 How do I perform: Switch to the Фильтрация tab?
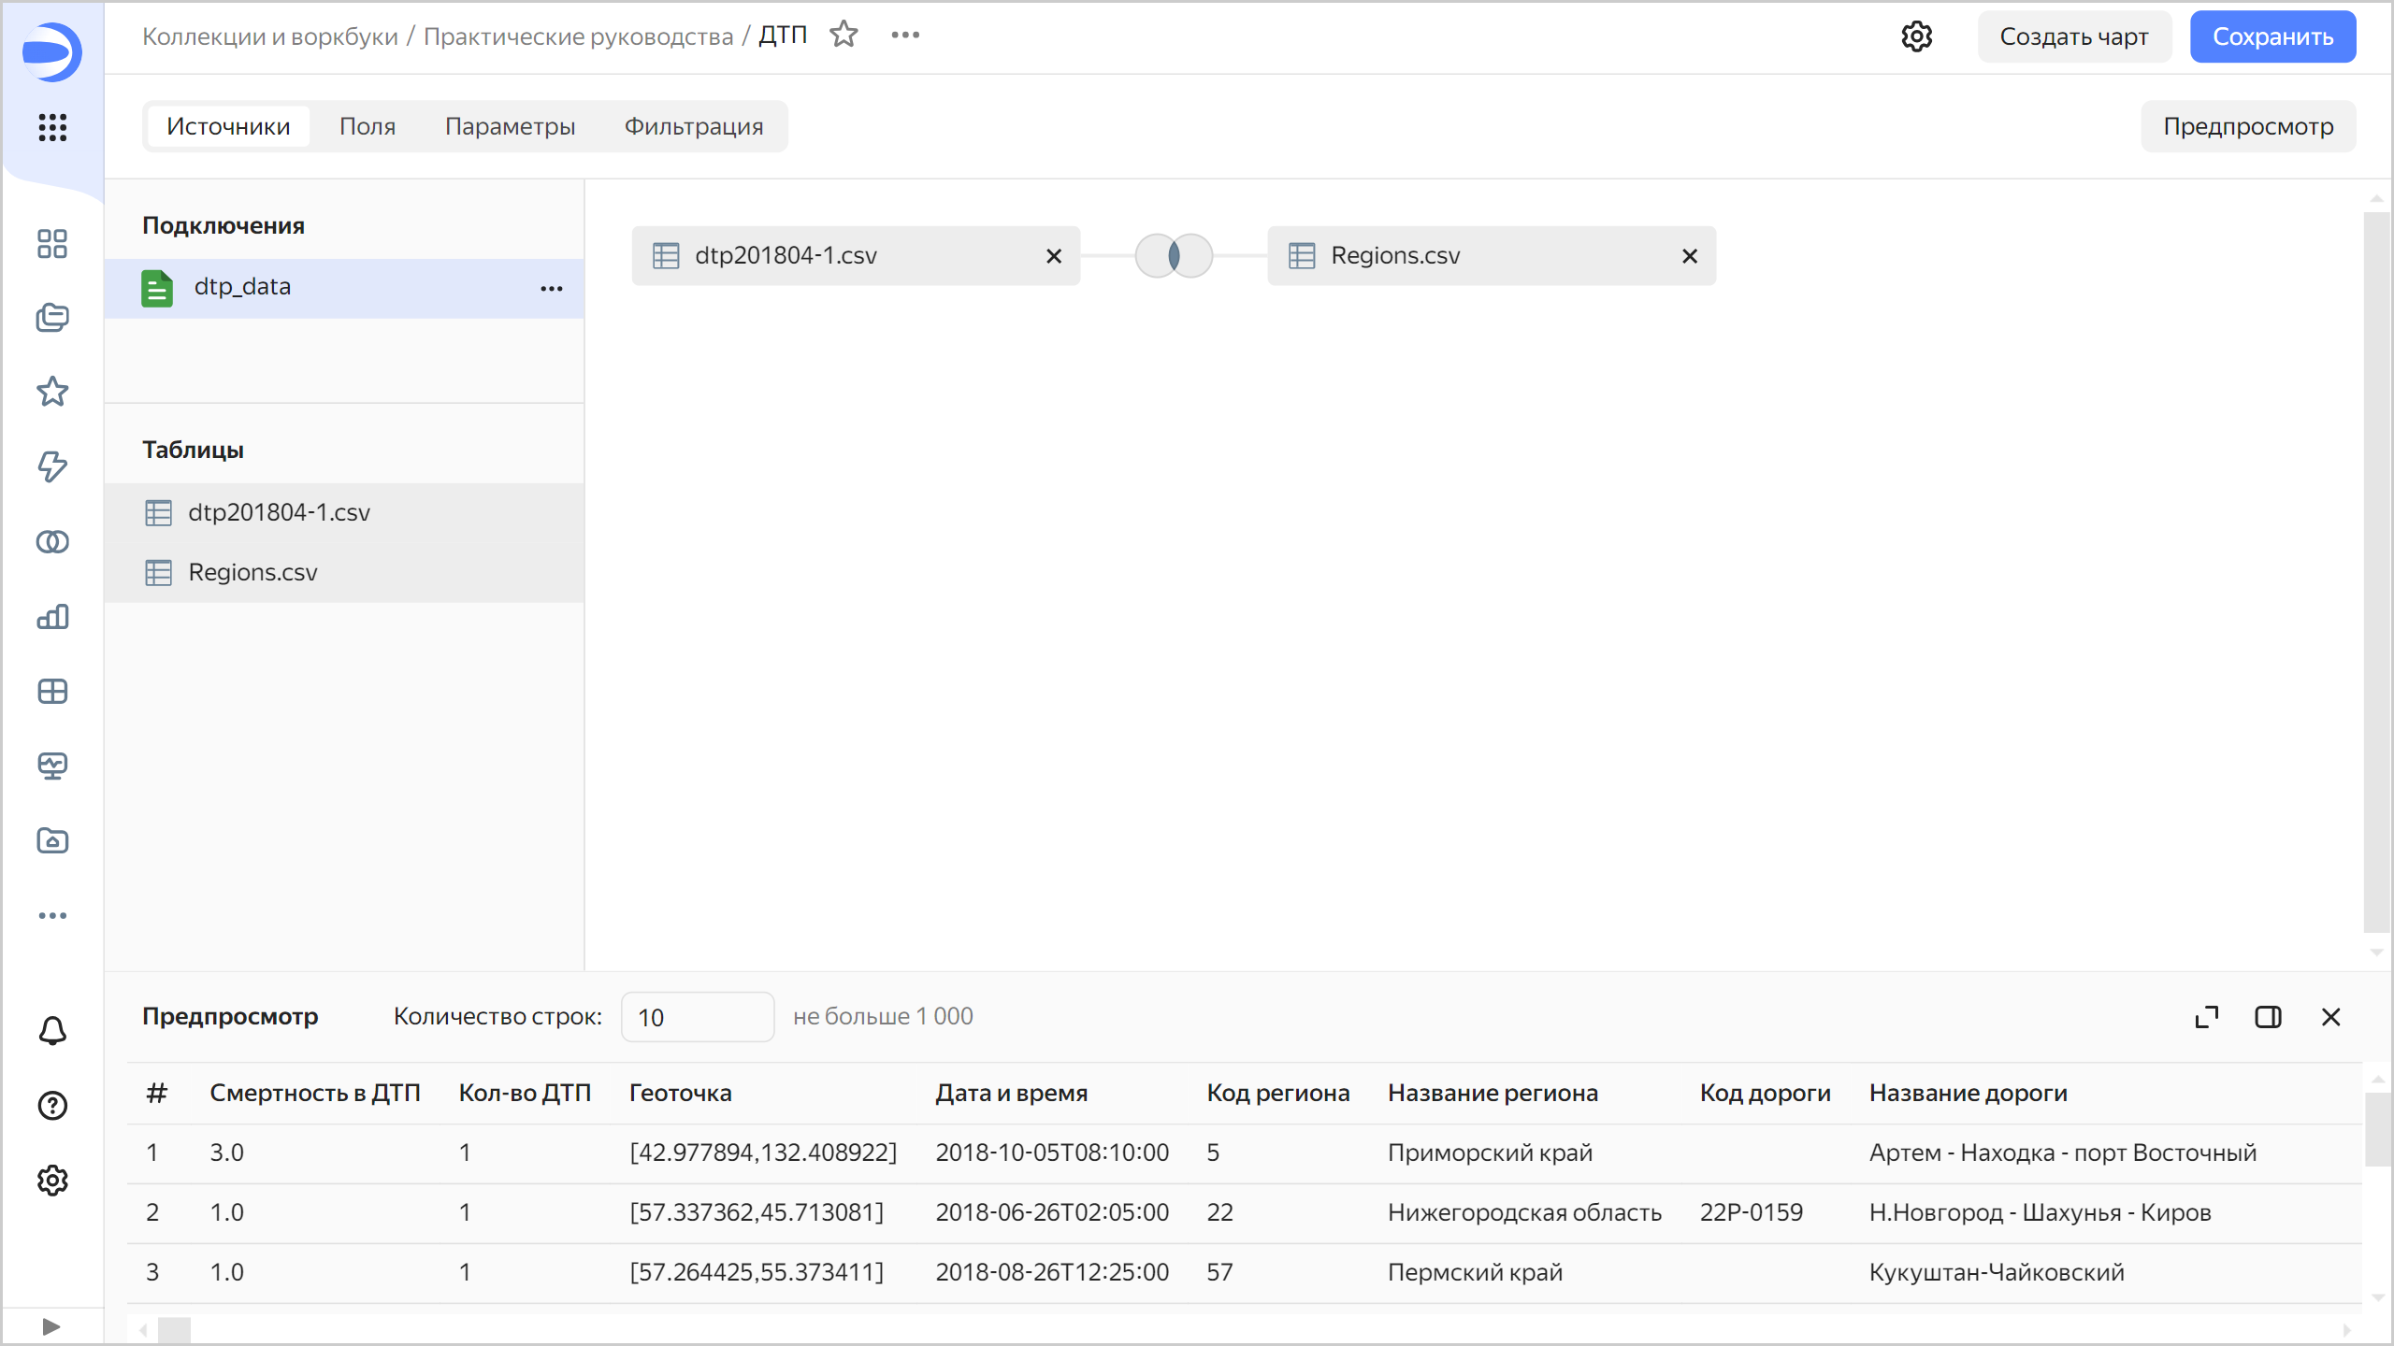[693, 126]
